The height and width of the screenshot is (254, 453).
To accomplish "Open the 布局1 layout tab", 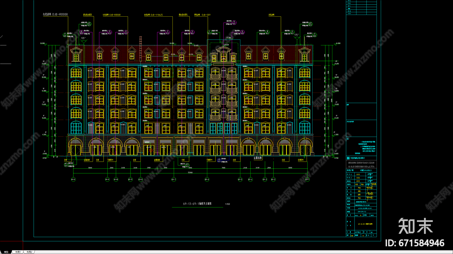I will (x=18, y=252).
